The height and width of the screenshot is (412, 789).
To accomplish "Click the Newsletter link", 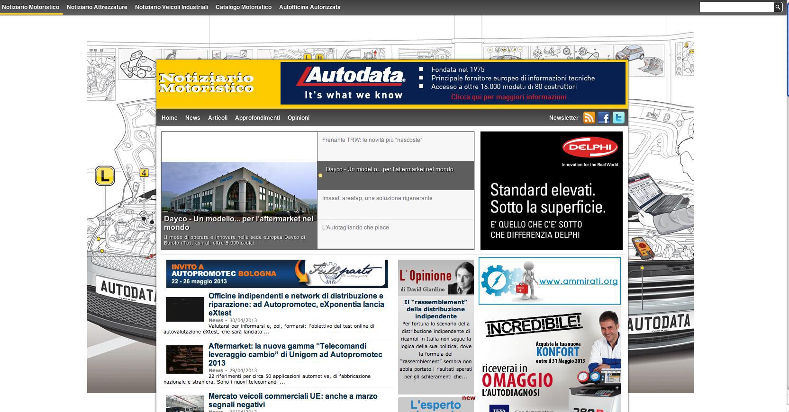I will 563,118.
